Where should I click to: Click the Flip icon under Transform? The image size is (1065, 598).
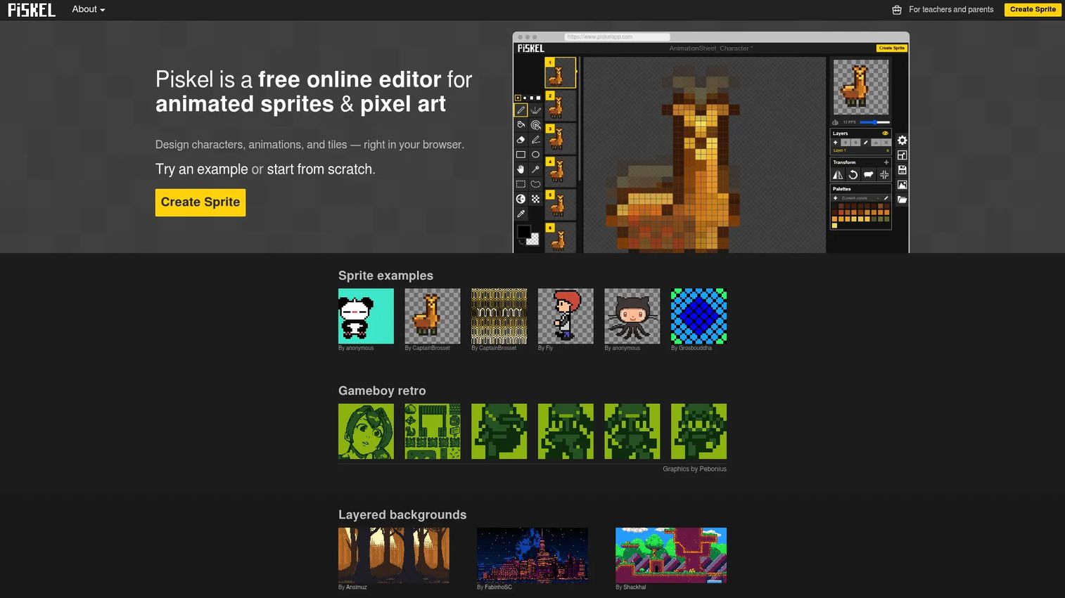(838, 175)
